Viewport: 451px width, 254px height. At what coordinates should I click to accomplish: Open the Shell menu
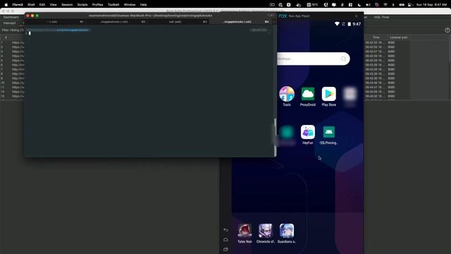pos(31,5)
